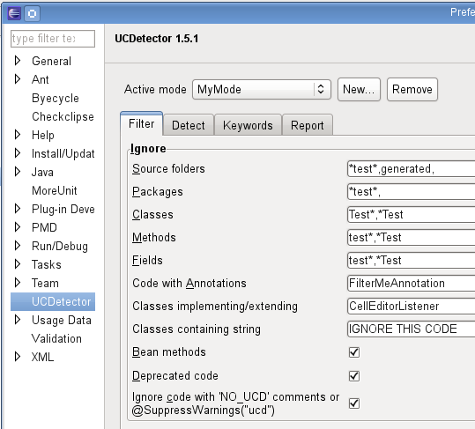Click the UCDetector 1.5.1 page title

pos(157,39)
